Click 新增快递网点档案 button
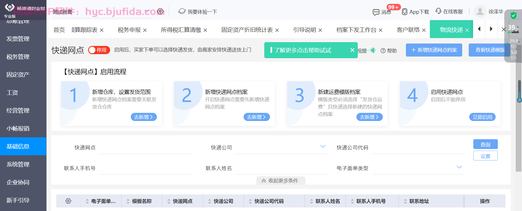This screenshot has width=522, height=211. [x=434, y=50]
